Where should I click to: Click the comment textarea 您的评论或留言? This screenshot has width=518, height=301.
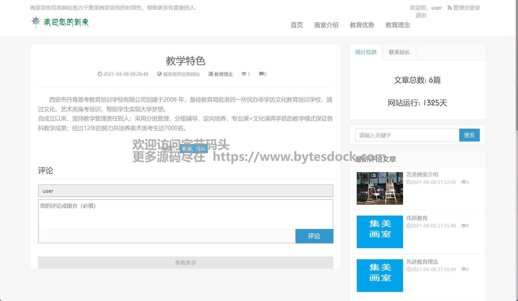tap(185, 214)
